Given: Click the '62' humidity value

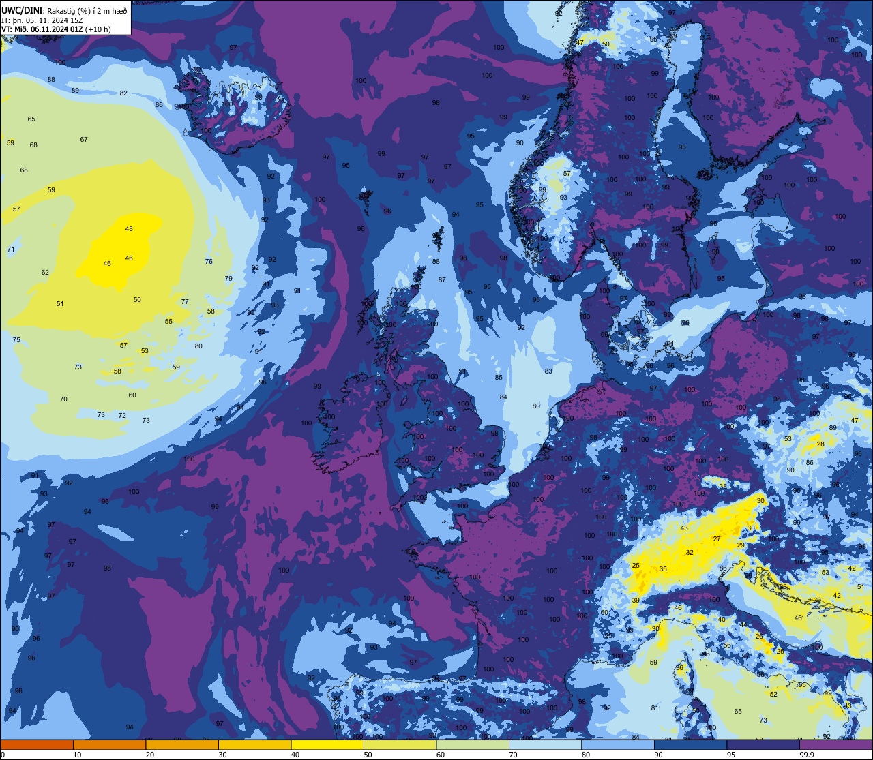Looking at the screenshot, I should click(45, 273).
